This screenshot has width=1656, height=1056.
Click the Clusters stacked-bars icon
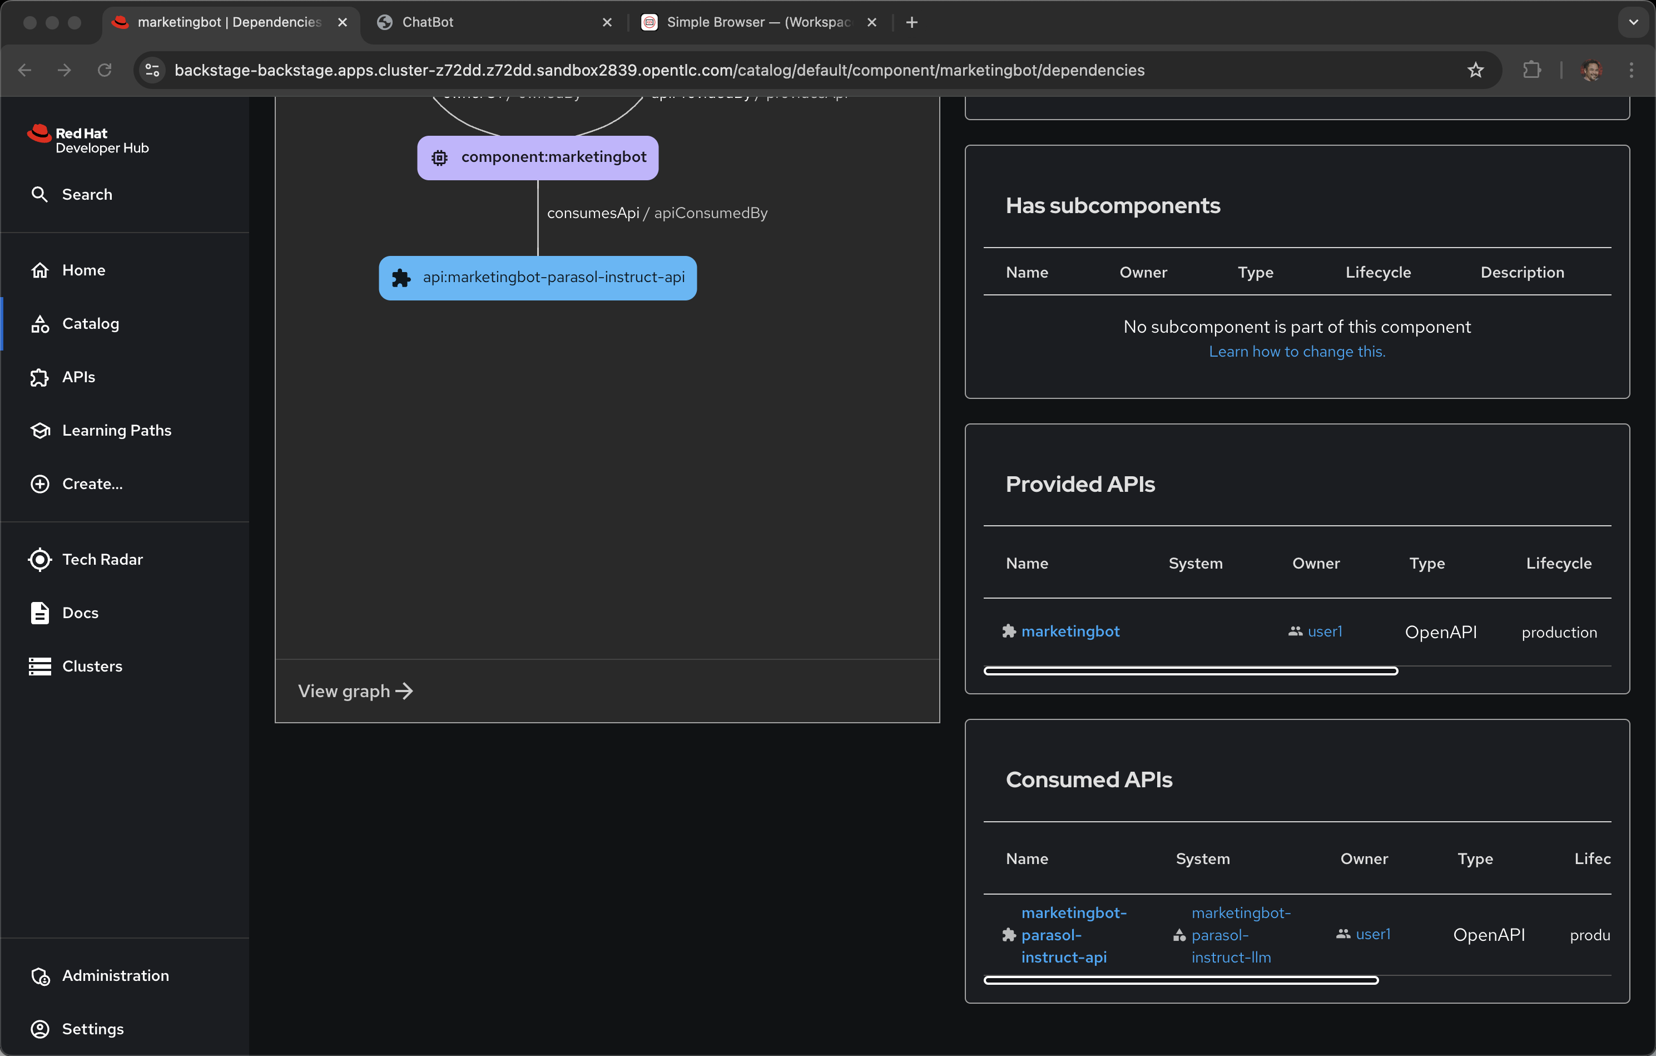(40, 666)
